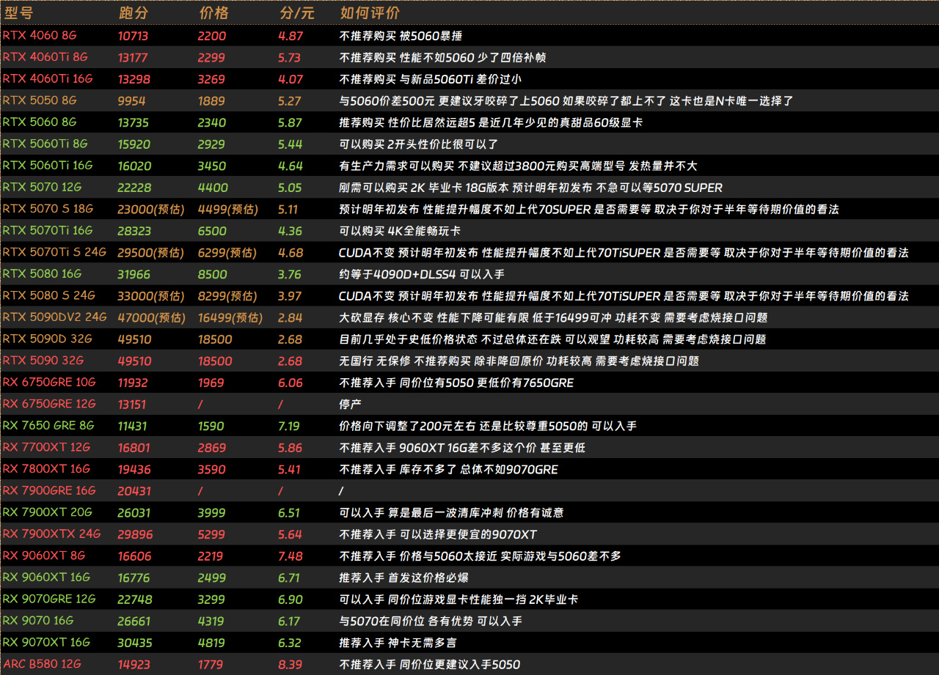The height and width of the screenshot is (675, 939).
Task: Click the RTX 4060Ti 8G model cell
Action: [45, 57]
